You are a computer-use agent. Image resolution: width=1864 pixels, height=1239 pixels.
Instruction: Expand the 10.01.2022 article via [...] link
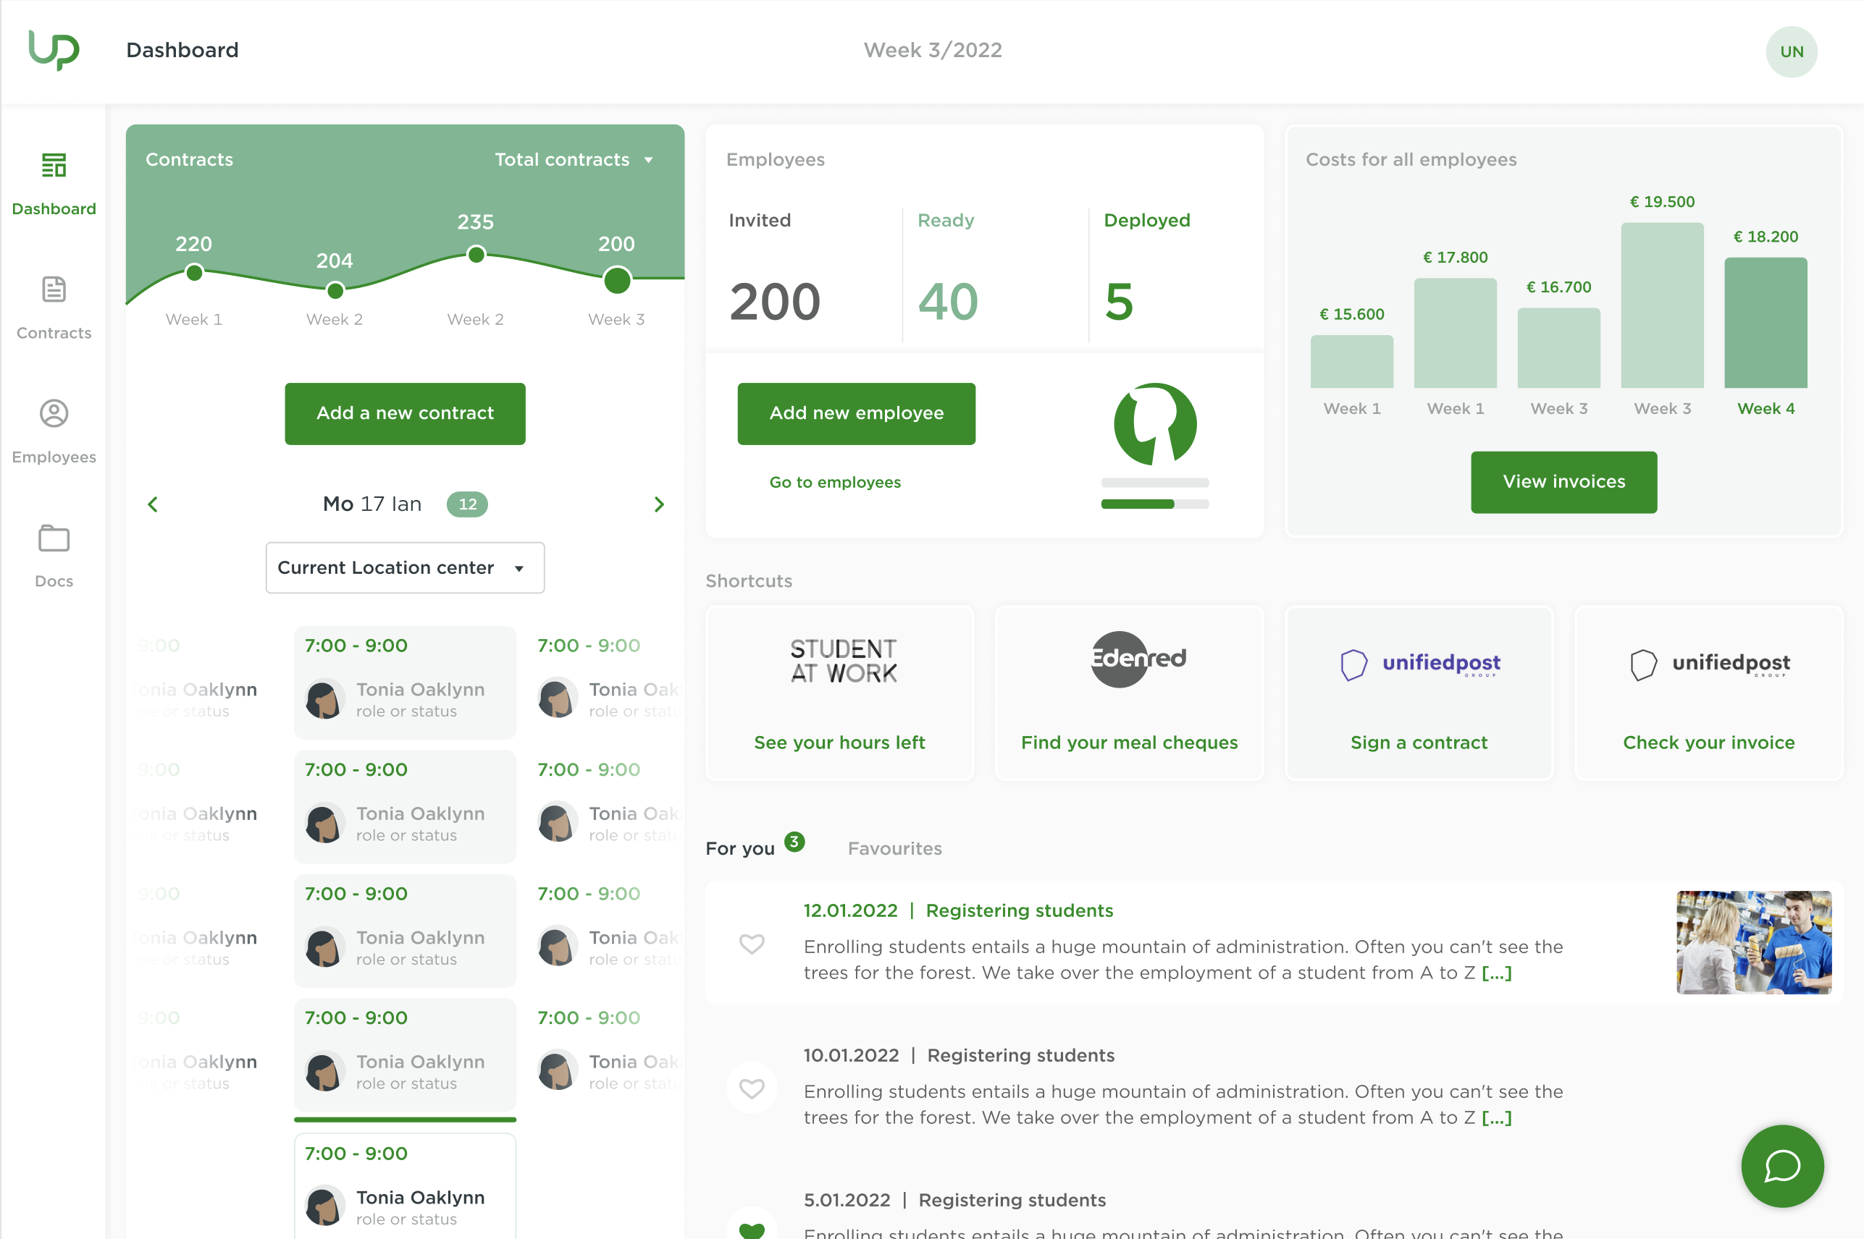(x=1495, y=1117)
